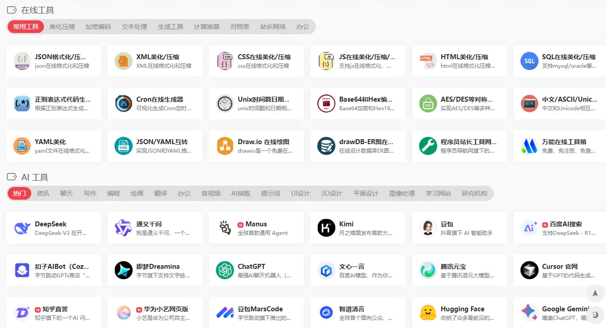Click the Google Gemini card title
The height and width of the screenshot is (328, 606).
(x=566, y=309)
